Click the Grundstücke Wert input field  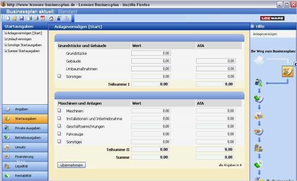click(151, 53)
